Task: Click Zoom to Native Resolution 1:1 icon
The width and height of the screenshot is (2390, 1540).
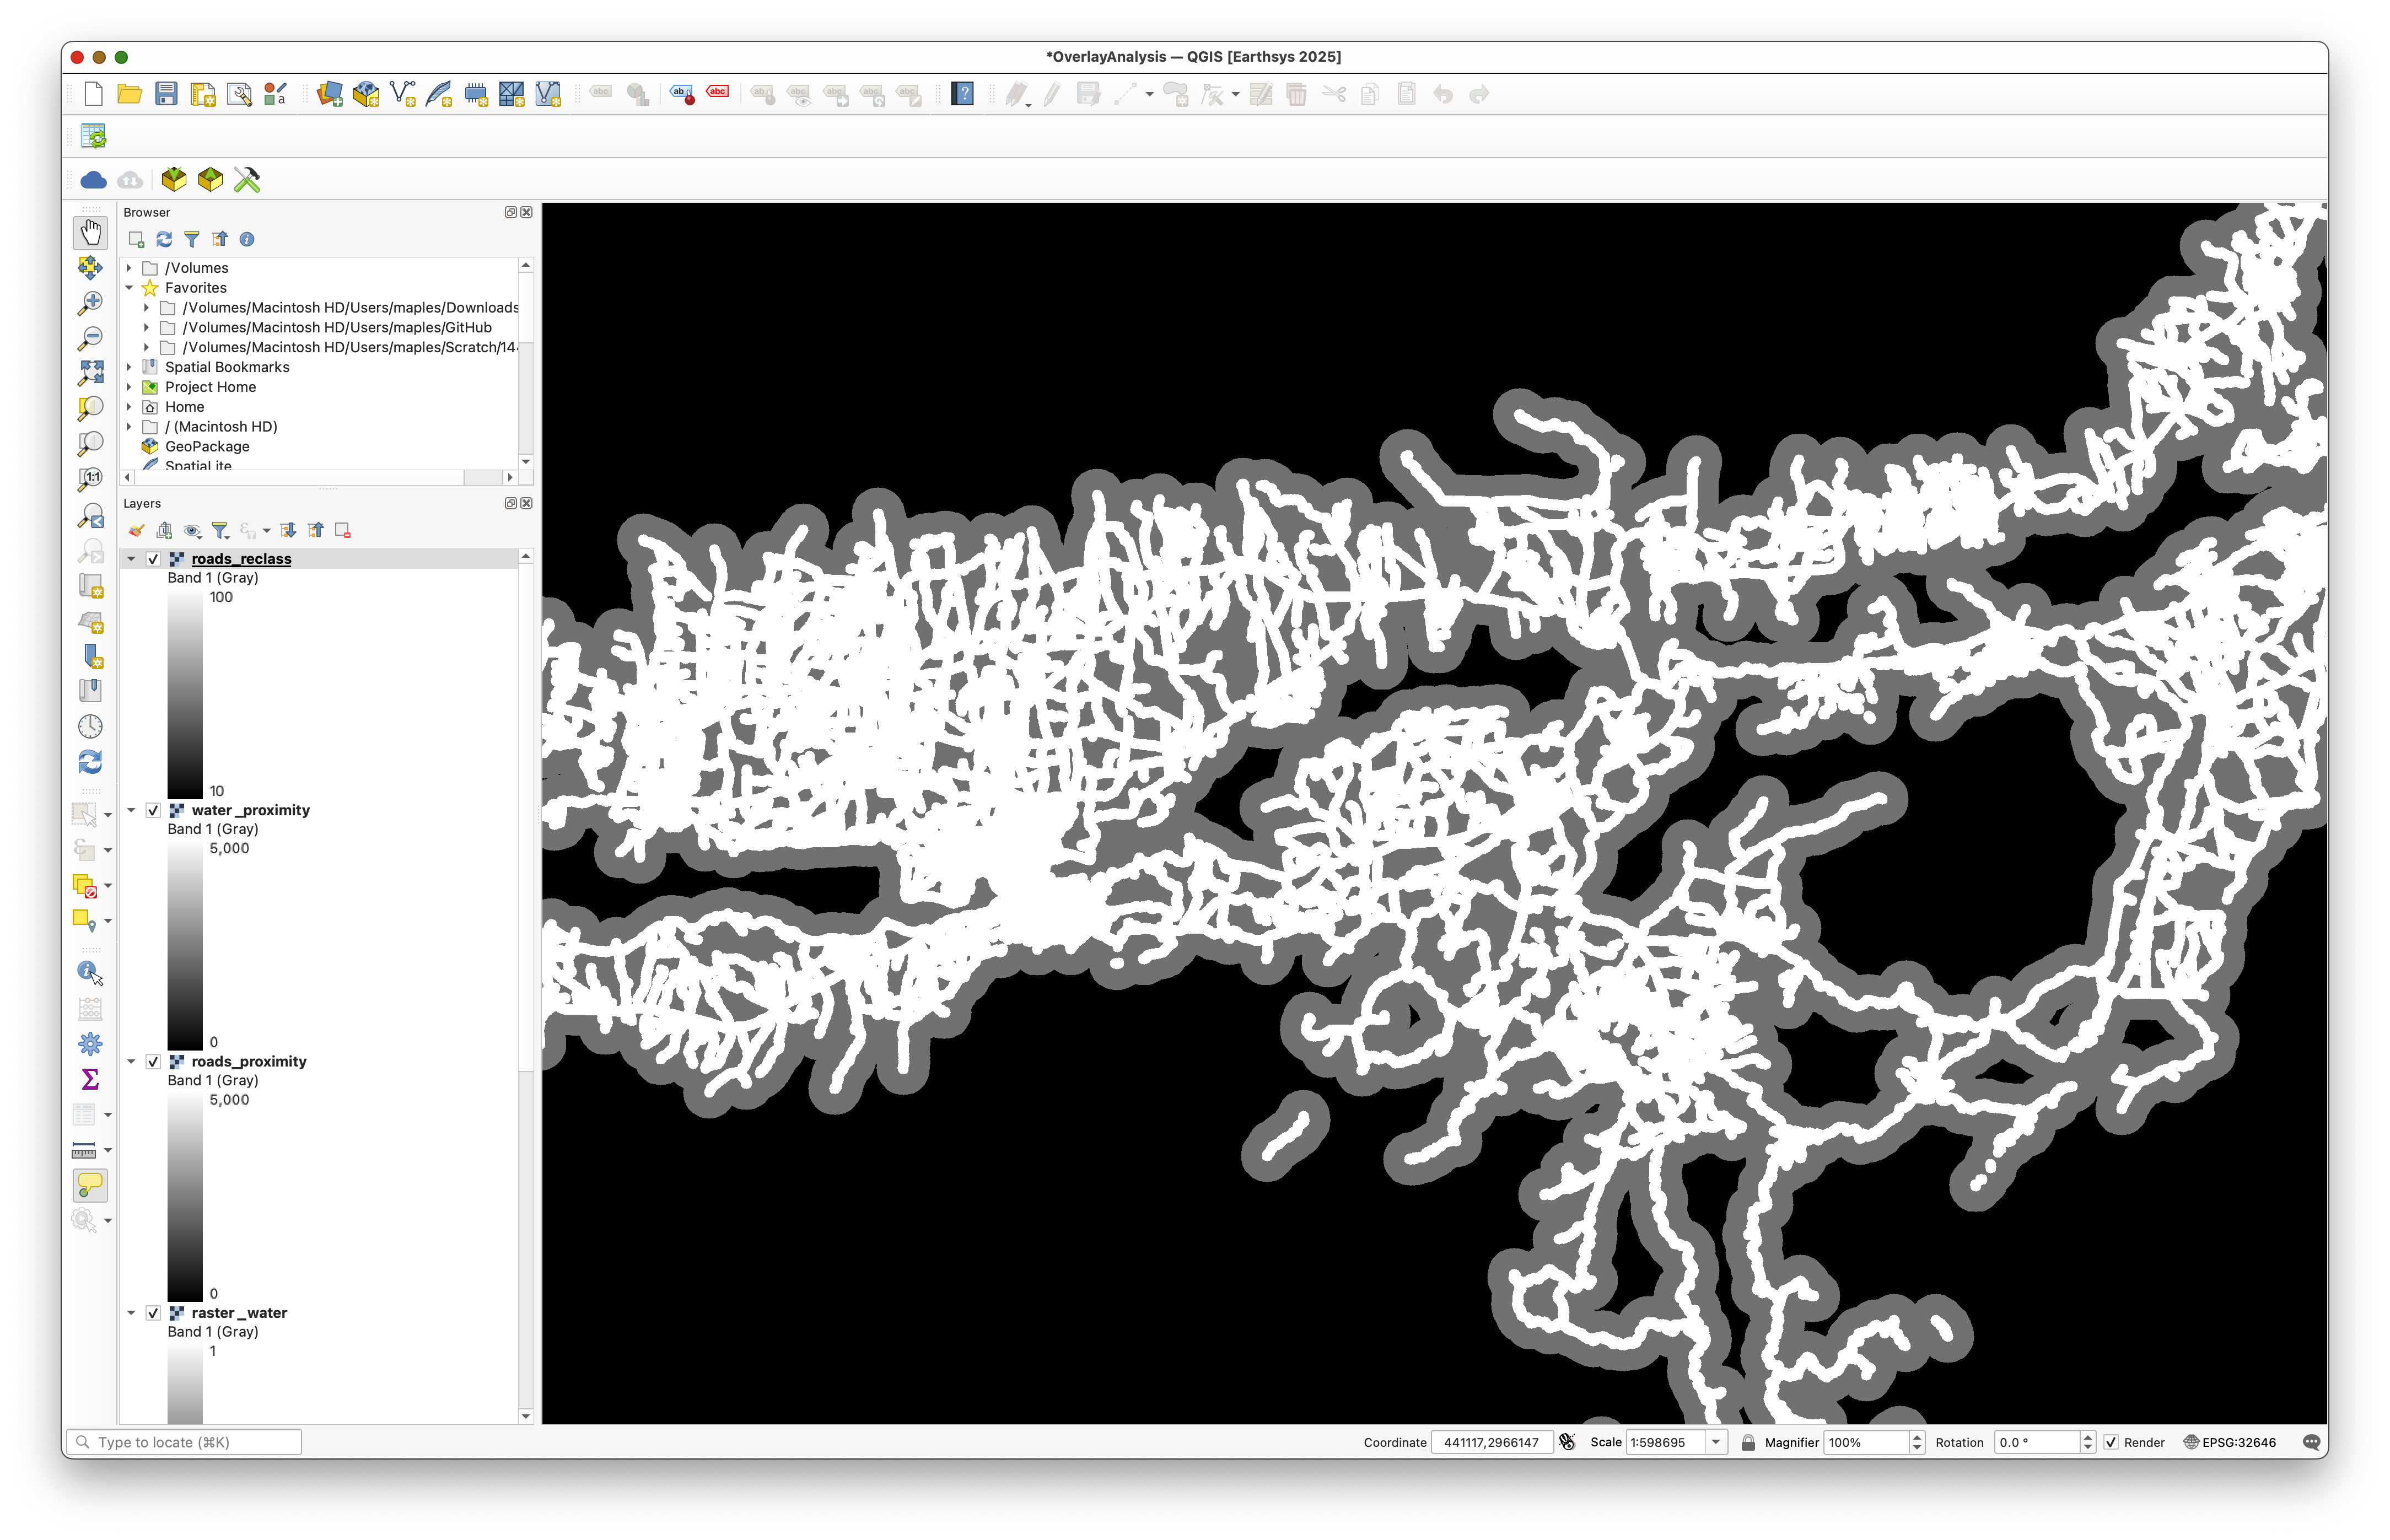Action: point(90,479)
